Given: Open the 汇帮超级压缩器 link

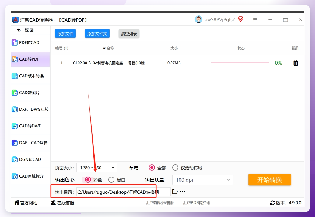Looking at the screenshot, I should point(160,202).
